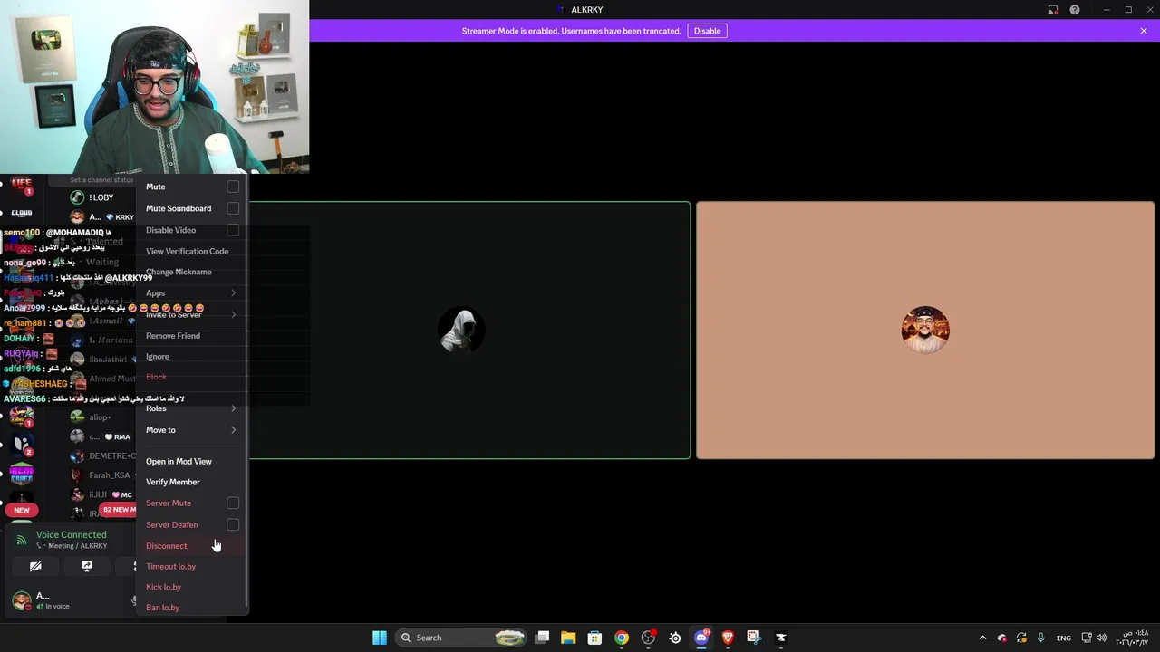The width and height of the screenshot is (1160, 652).
Task: Toggle the Mute checkbox in context menu
Action: tap(233, 187)
